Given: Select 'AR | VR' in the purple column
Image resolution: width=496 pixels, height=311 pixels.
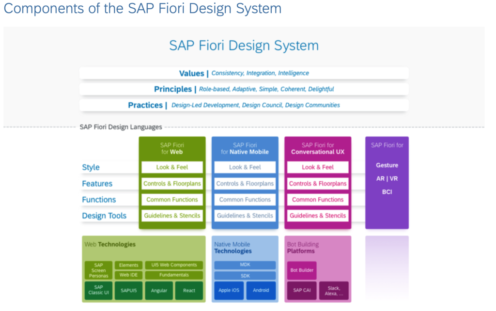Looking at the screenshot, I should coord(387,178).
